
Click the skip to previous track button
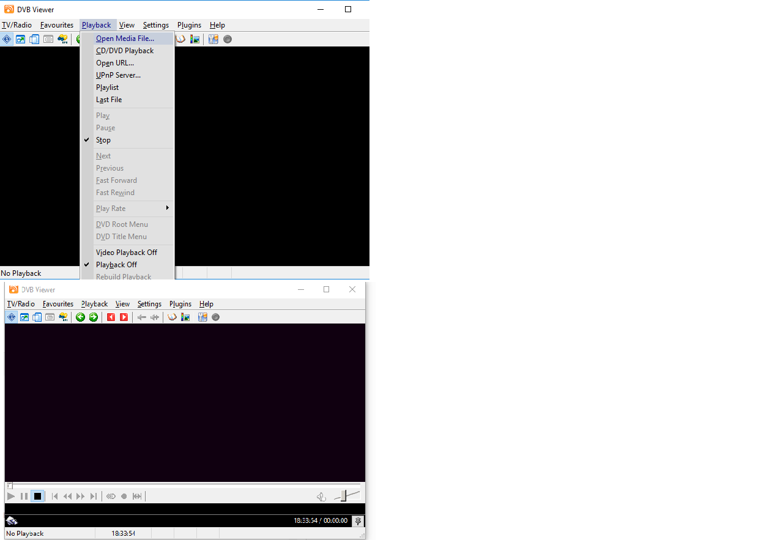[x=54, y=496]
